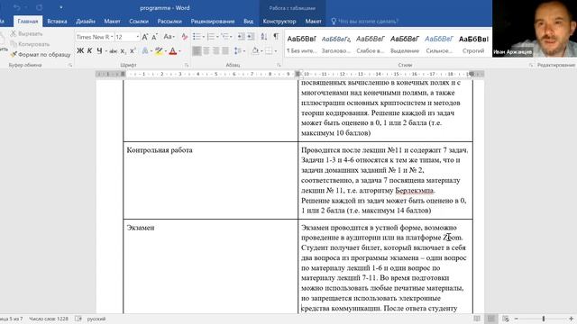The height and width of the screenshot is (324, 577).
Task: Switch to Вставка tab
Action: 57,22
